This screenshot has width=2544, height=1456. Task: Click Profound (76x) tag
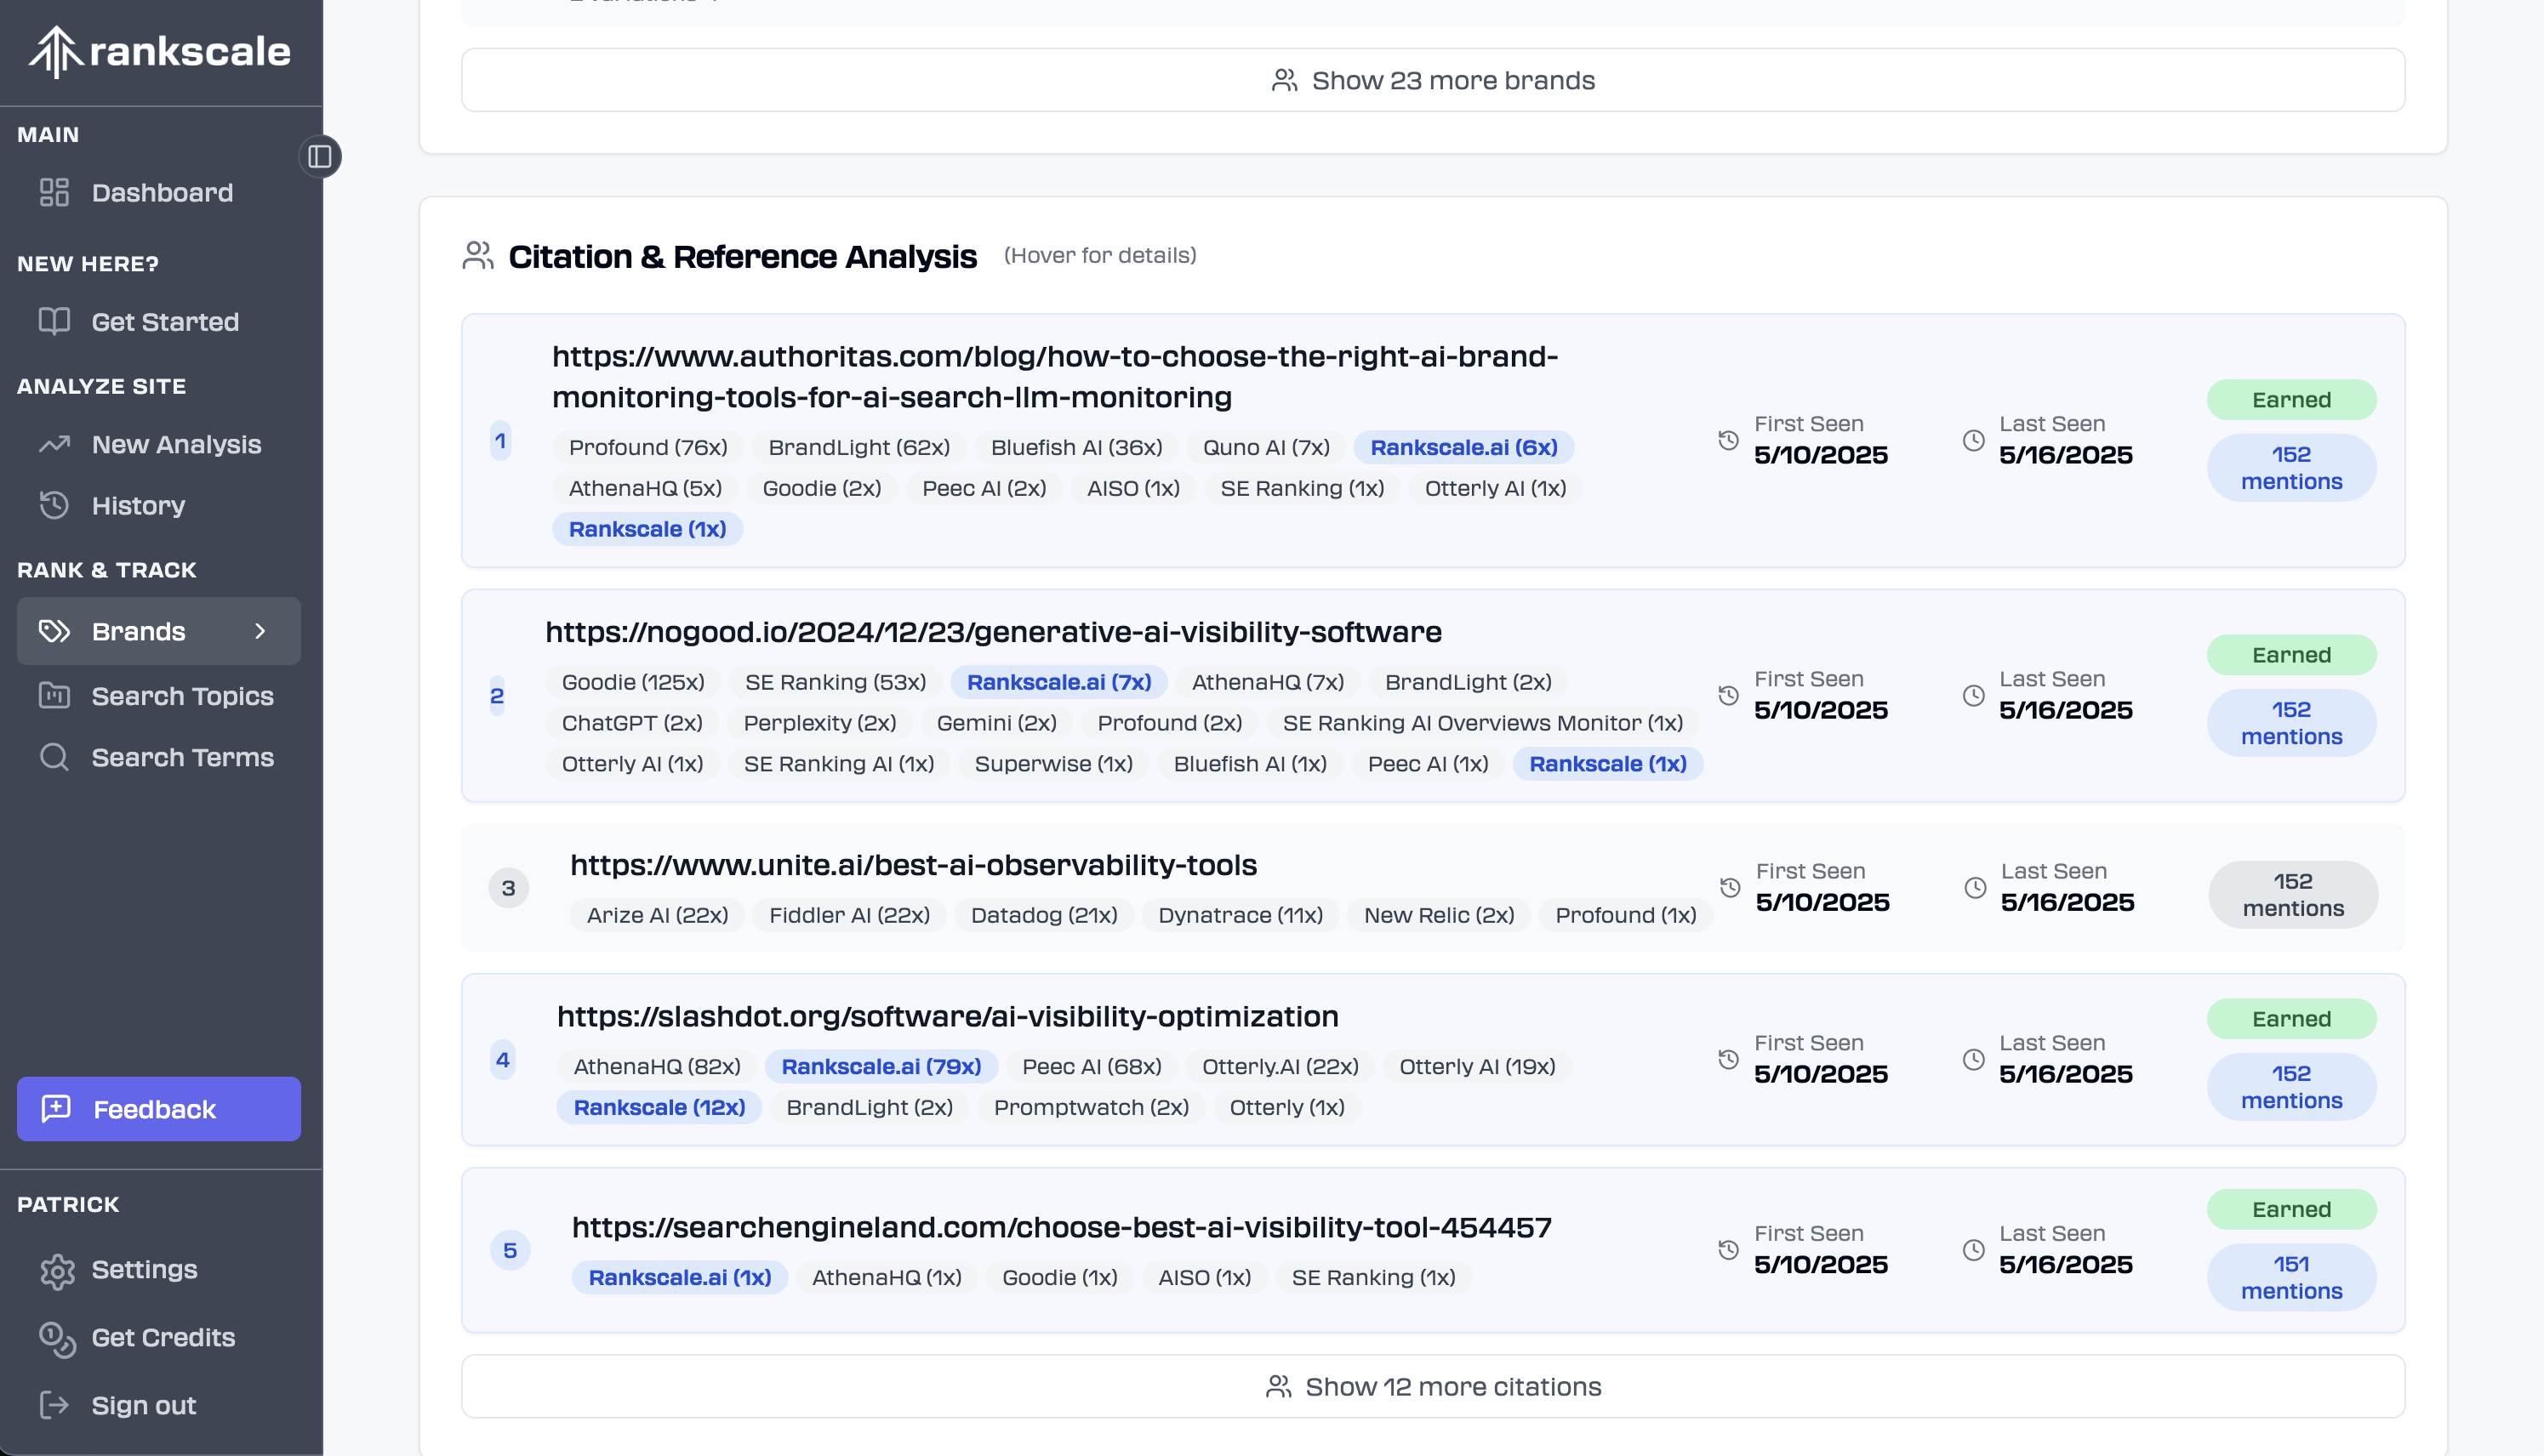648,447
